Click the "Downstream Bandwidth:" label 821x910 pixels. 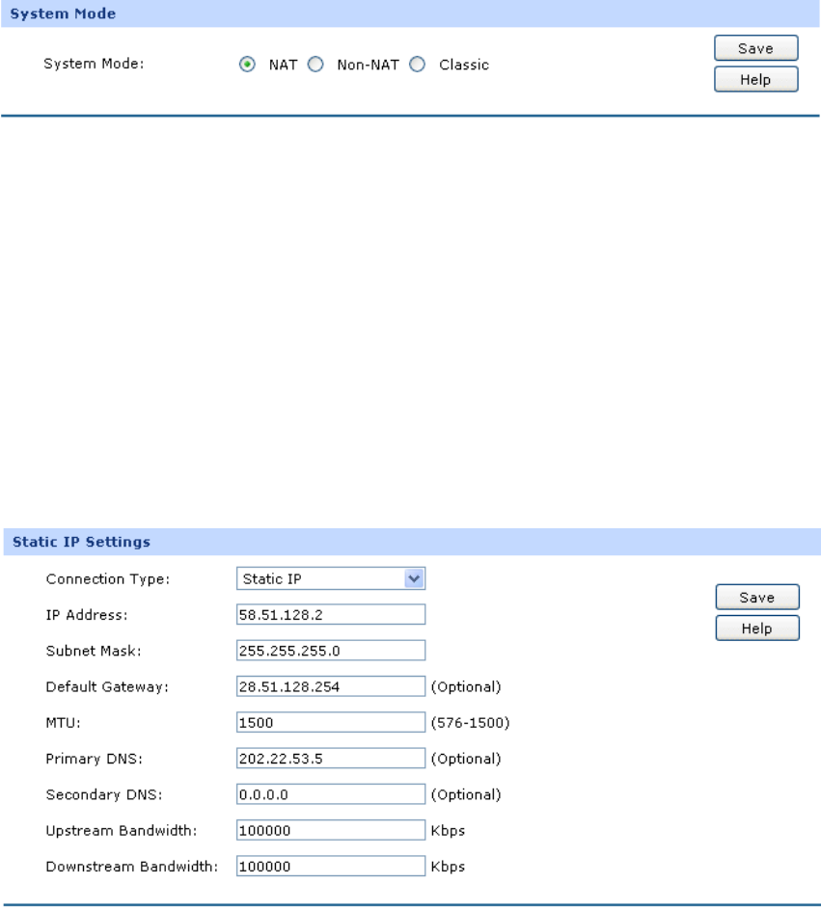(x=132, y=867)
